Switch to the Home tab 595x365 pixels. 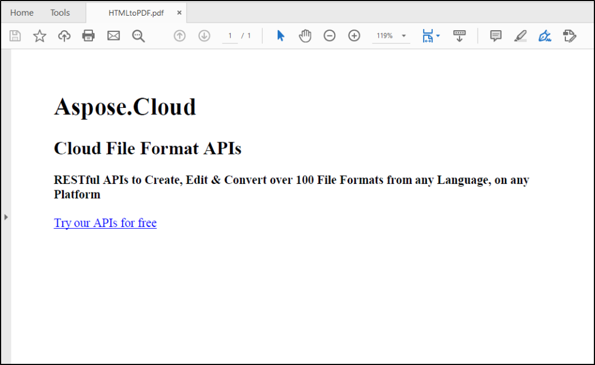pos(22,13)
